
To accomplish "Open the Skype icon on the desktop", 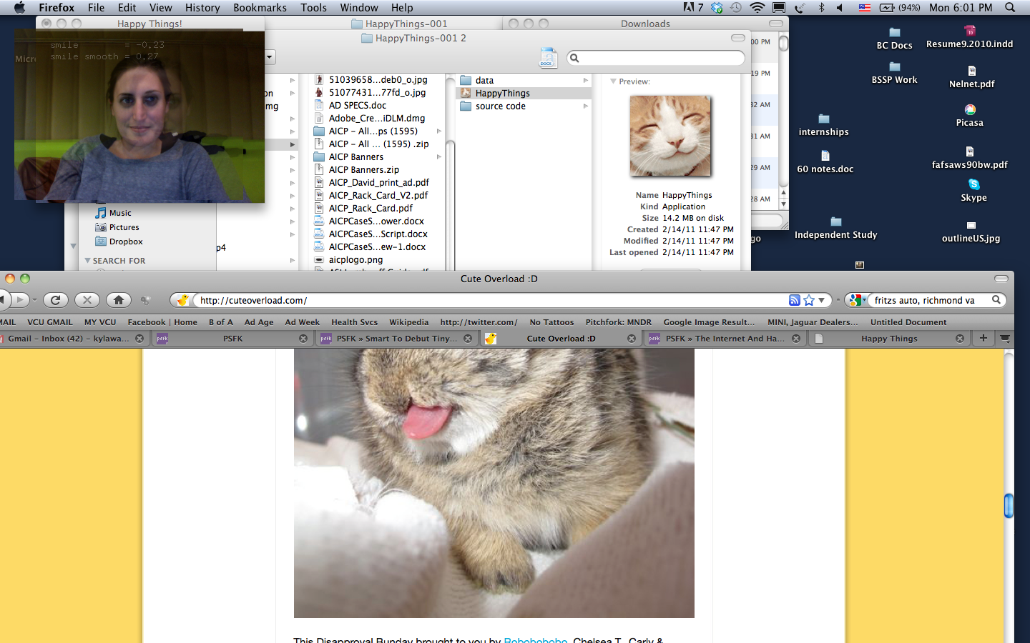I will tap(973, 185).
